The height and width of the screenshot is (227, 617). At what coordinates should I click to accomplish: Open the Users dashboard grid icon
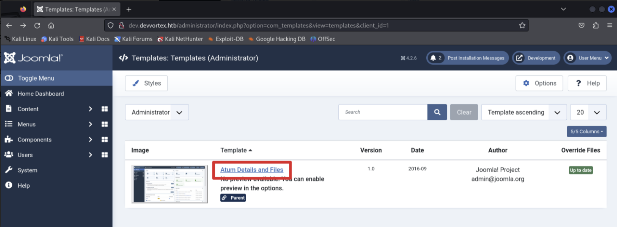[105, 155]
